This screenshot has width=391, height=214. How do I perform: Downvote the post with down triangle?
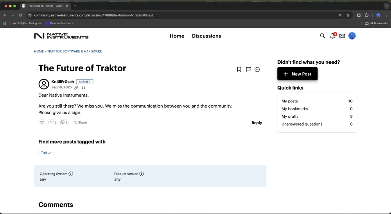click(42, 122)
